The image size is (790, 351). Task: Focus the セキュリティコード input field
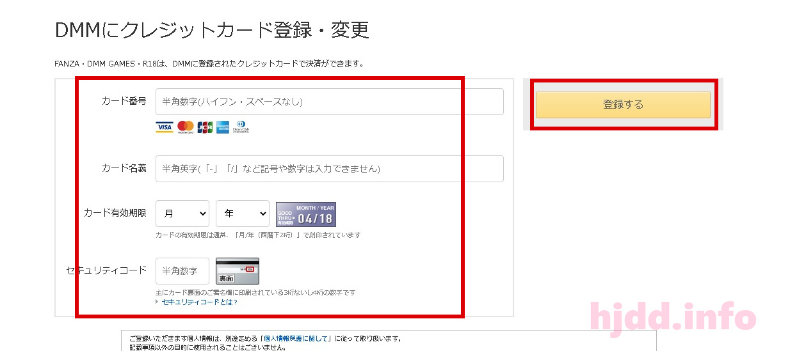tap(182, 271)
